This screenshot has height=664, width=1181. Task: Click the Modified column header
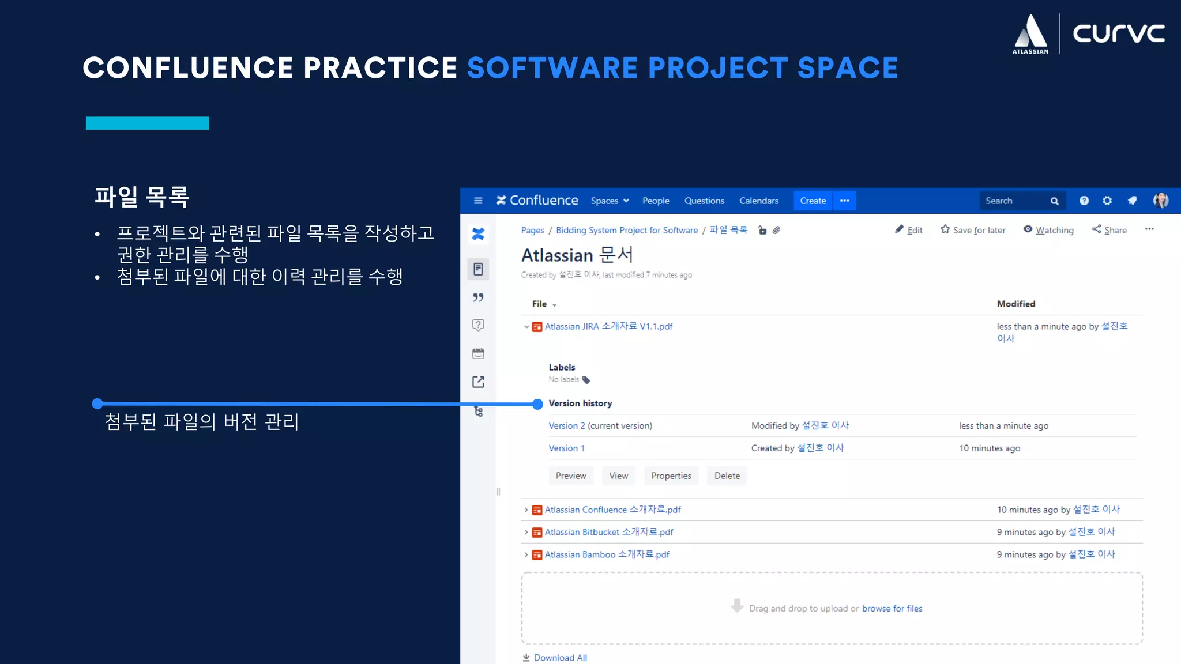[x=1016, y=304]
